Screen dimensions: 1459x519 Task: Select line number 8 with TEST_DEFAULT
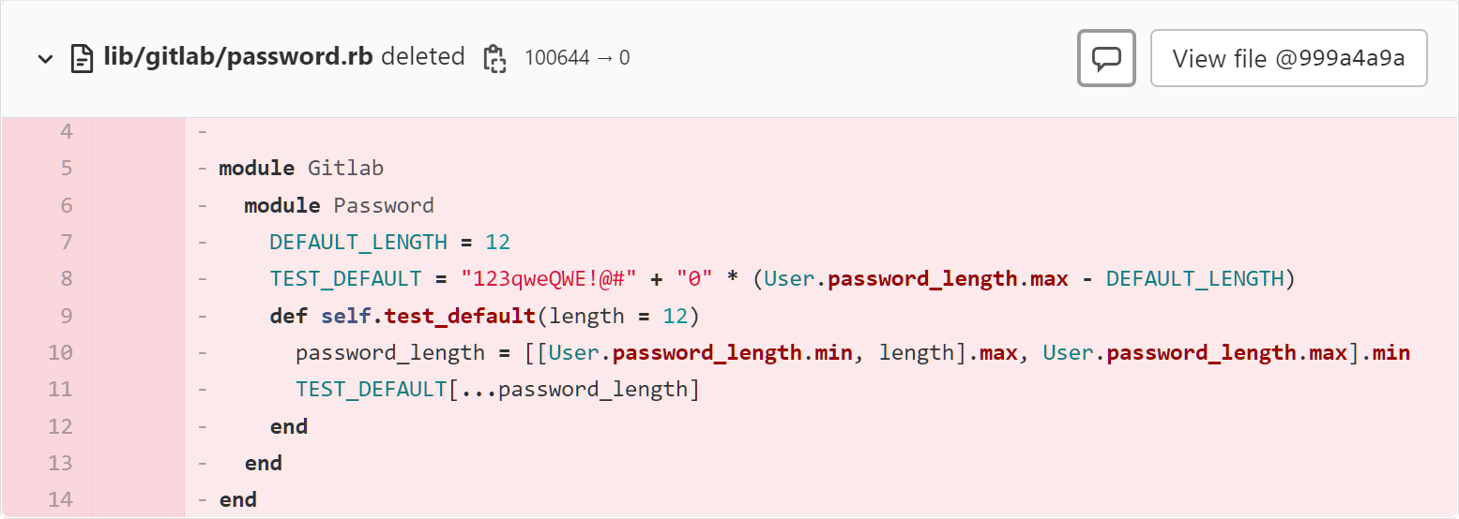pos(66,279)
